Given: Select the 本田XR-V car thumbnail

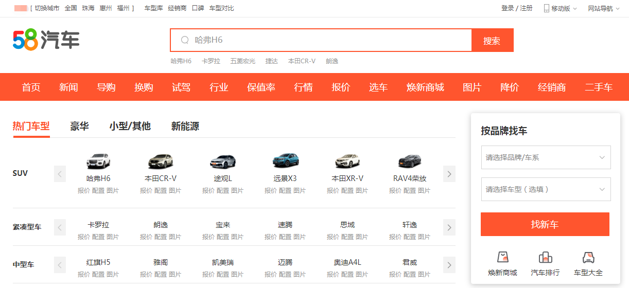Looking at the screenshot, I should pyautogui.click(x=347, y=161).
